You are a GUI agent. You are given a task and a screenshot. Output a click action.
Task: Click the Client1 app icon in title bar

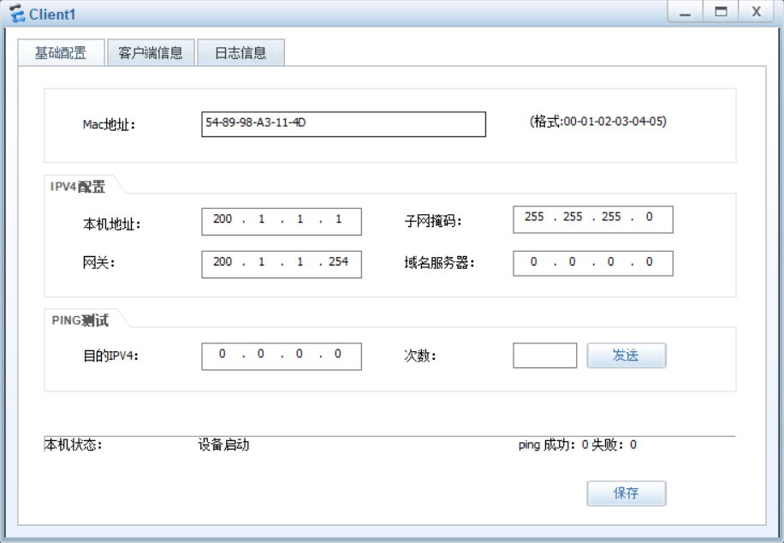click(16, 14)
